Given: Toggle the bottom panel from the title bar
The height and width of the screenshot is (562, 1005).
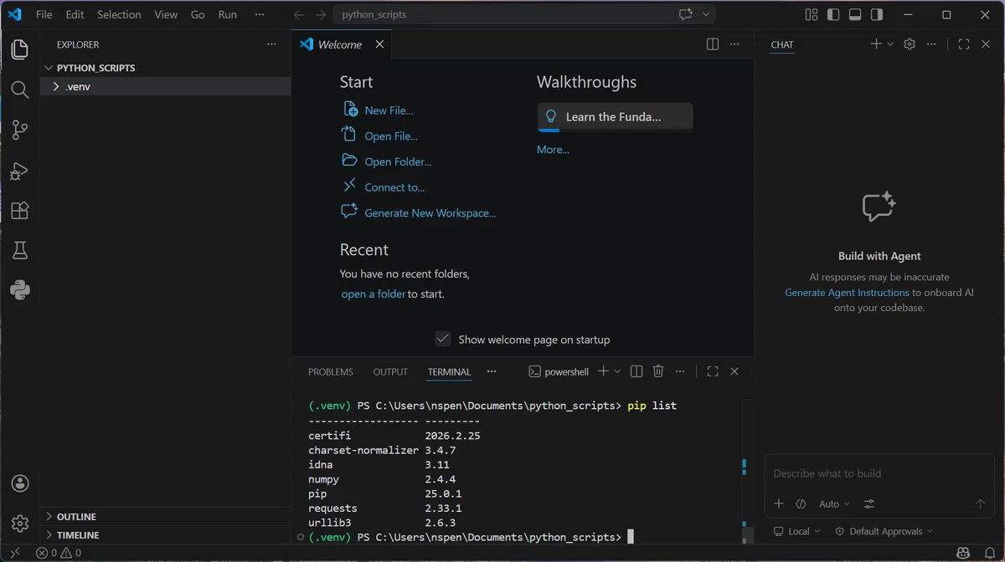Looking at the screenshot, I should coord(854,14).
